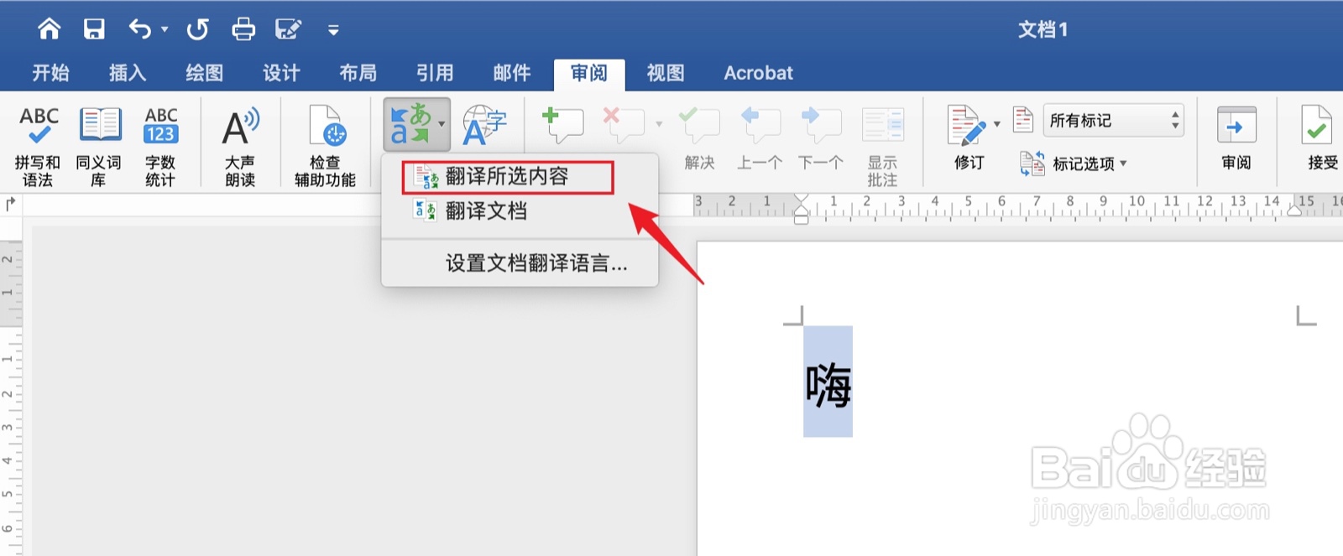Start 大声朗读 read aloud
The width and height of the screenshot is (1343, 556).
[x=240, y=146]
